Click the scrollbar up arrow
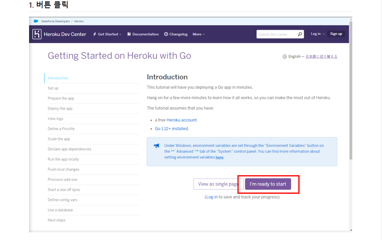 click(x=351, y=19)
